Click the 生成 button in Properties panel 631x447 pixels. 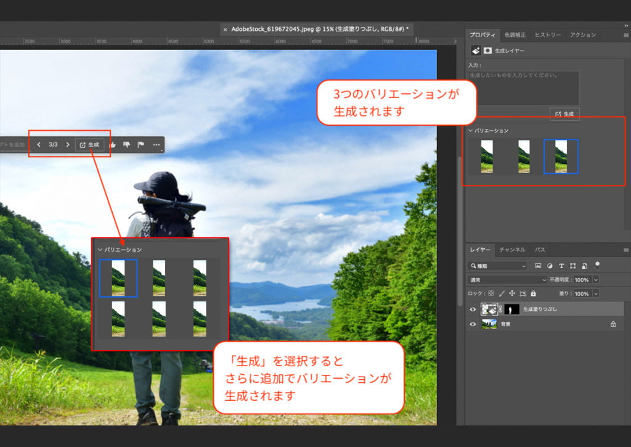[564, 114]
